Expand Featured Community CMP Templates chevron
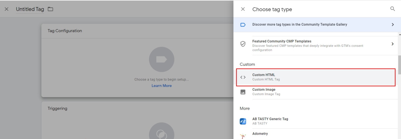Image resolution: width=401 pixels, height=139 pixels. tap(393, 44)
